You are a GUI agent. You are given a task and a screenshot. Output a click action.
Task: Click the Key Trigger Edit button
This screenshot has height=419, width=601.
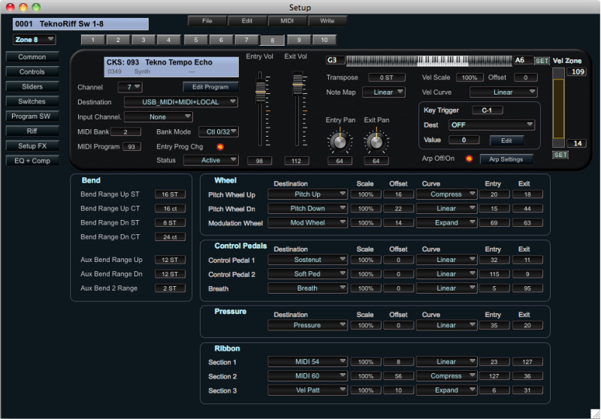tap(506, 140)
